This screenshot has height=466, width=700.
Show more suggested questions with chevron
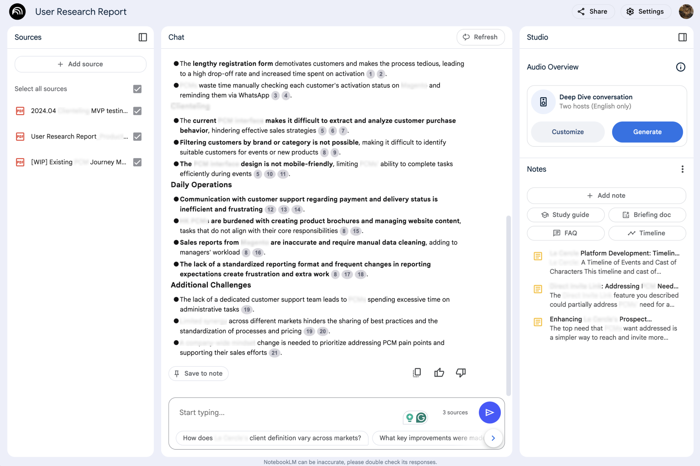(x=493, y=438)
